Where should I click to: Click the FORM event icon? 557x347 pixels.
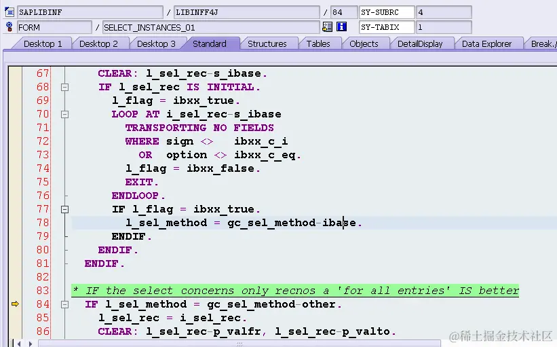point(9,26)
